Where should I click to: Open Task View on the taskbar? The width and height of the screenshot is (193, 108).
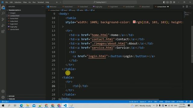15,105
